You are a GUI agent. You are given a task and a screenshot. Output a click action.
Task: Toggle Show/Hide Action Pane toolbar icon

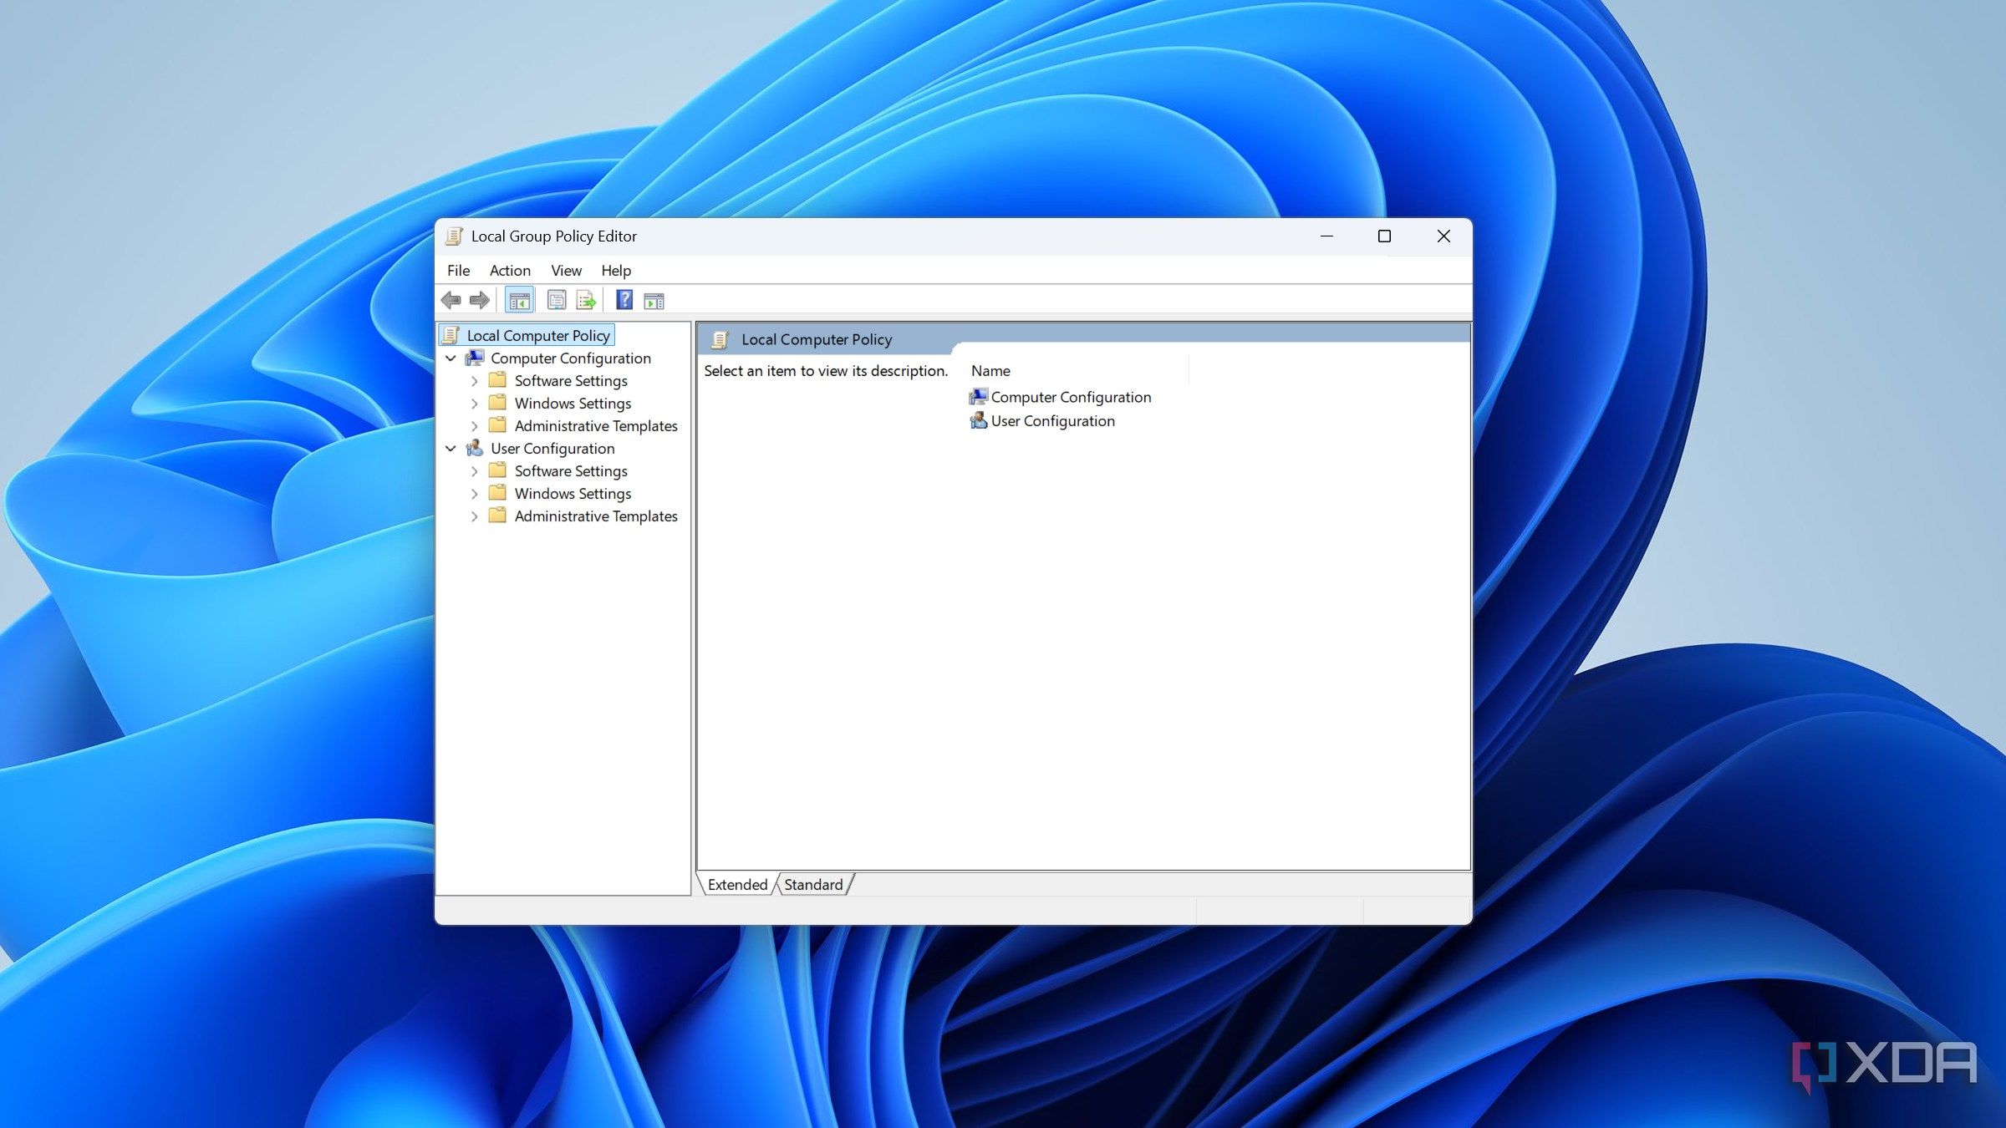pos(654,301)
